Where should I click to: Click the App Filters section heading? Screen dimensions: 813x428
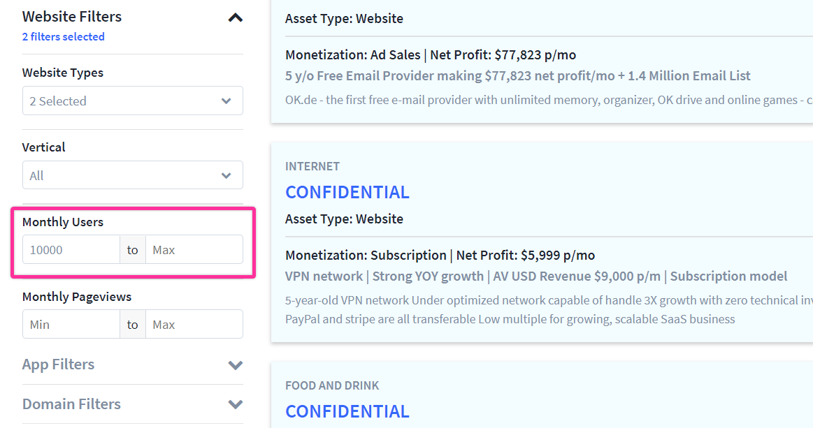58,364
